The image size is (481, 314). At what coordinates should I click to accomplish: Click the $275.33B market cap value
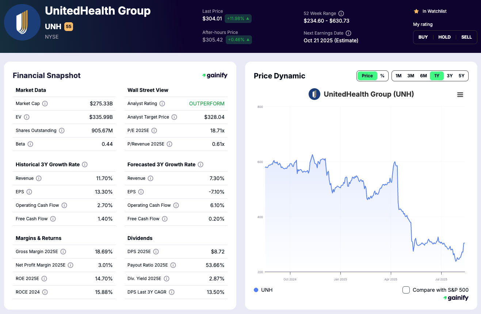[x=101, y=104]
